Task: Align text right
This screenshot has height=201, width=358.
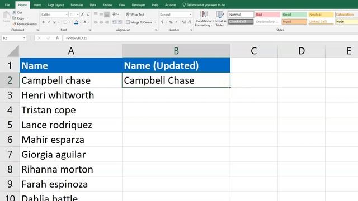Action: [107, 22]
